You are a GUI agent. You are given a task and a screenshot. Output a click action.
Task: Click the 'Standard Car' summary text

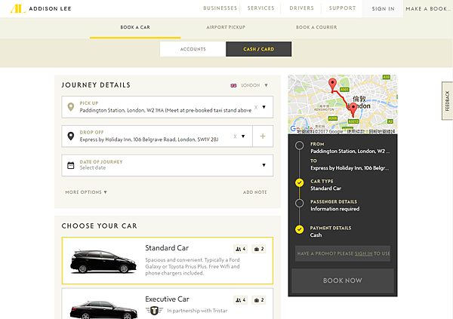[x=325, y=189]
